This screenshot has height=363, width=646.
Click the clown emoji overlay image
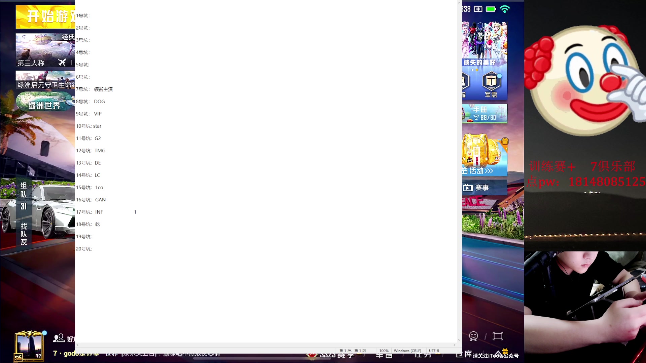click(585, 80)
